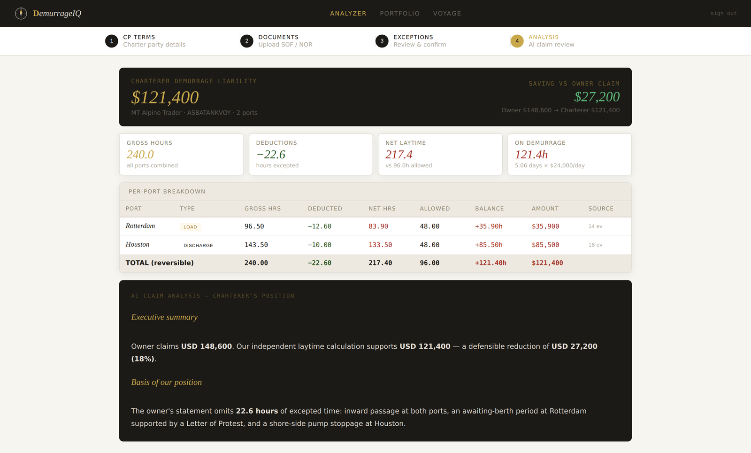751x453 pixels.
Task: Click the Basis of our position heading
Action: pos(167,382)
